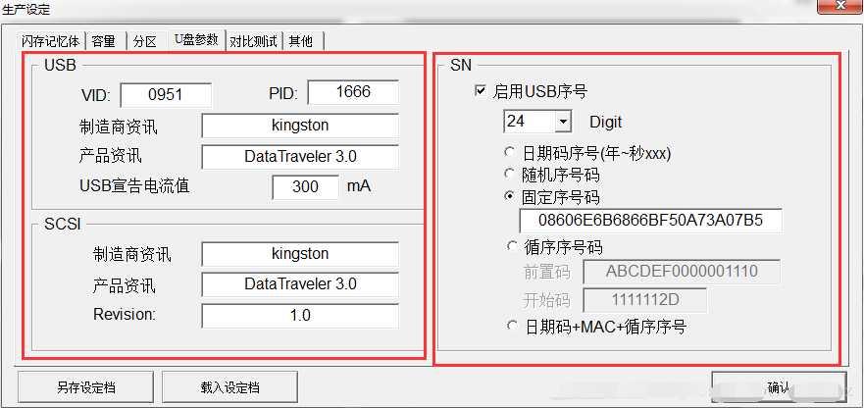Click the SCSI group label
Image resolution: width=864 pixels, height=408 pixels.
pyautogui.click(x=63, y=225)
